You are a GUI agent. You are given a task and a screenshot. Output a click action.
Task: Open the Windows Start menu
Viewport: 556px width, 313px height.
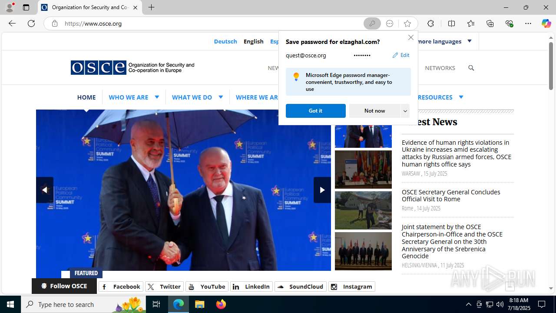click(10, 304)
